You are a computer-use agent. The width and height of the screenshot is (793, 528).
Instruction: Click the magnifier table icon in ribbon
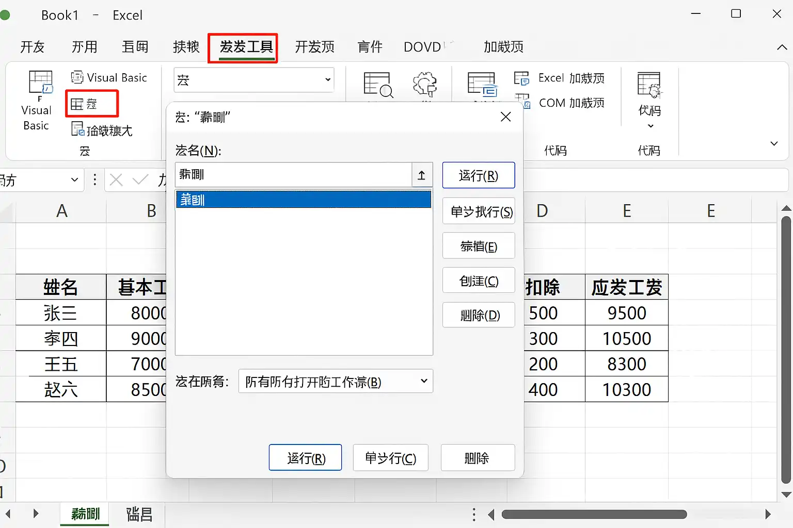378,85
